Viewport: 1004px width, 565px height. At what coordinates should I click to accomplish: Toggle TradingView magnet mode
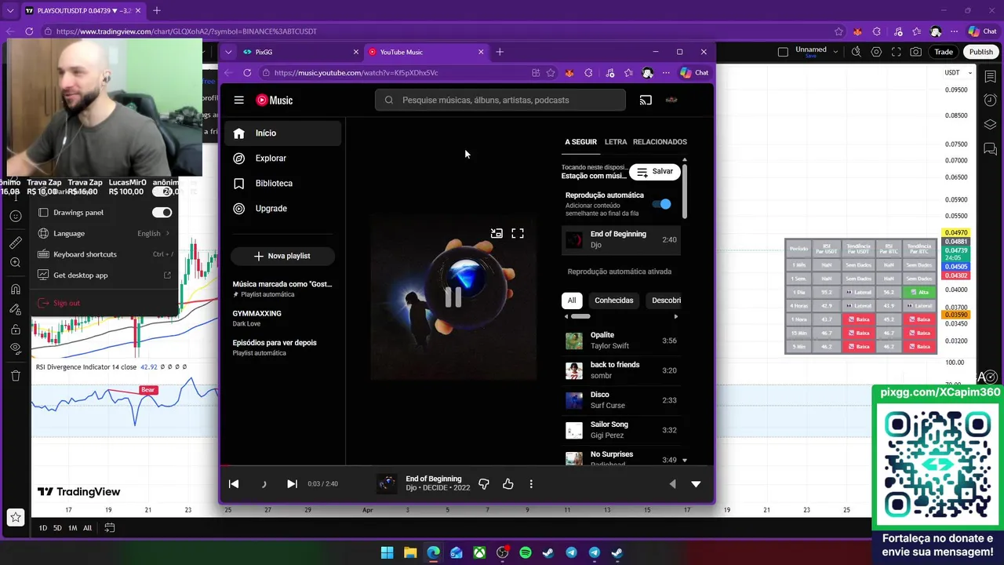click(15, 290)
